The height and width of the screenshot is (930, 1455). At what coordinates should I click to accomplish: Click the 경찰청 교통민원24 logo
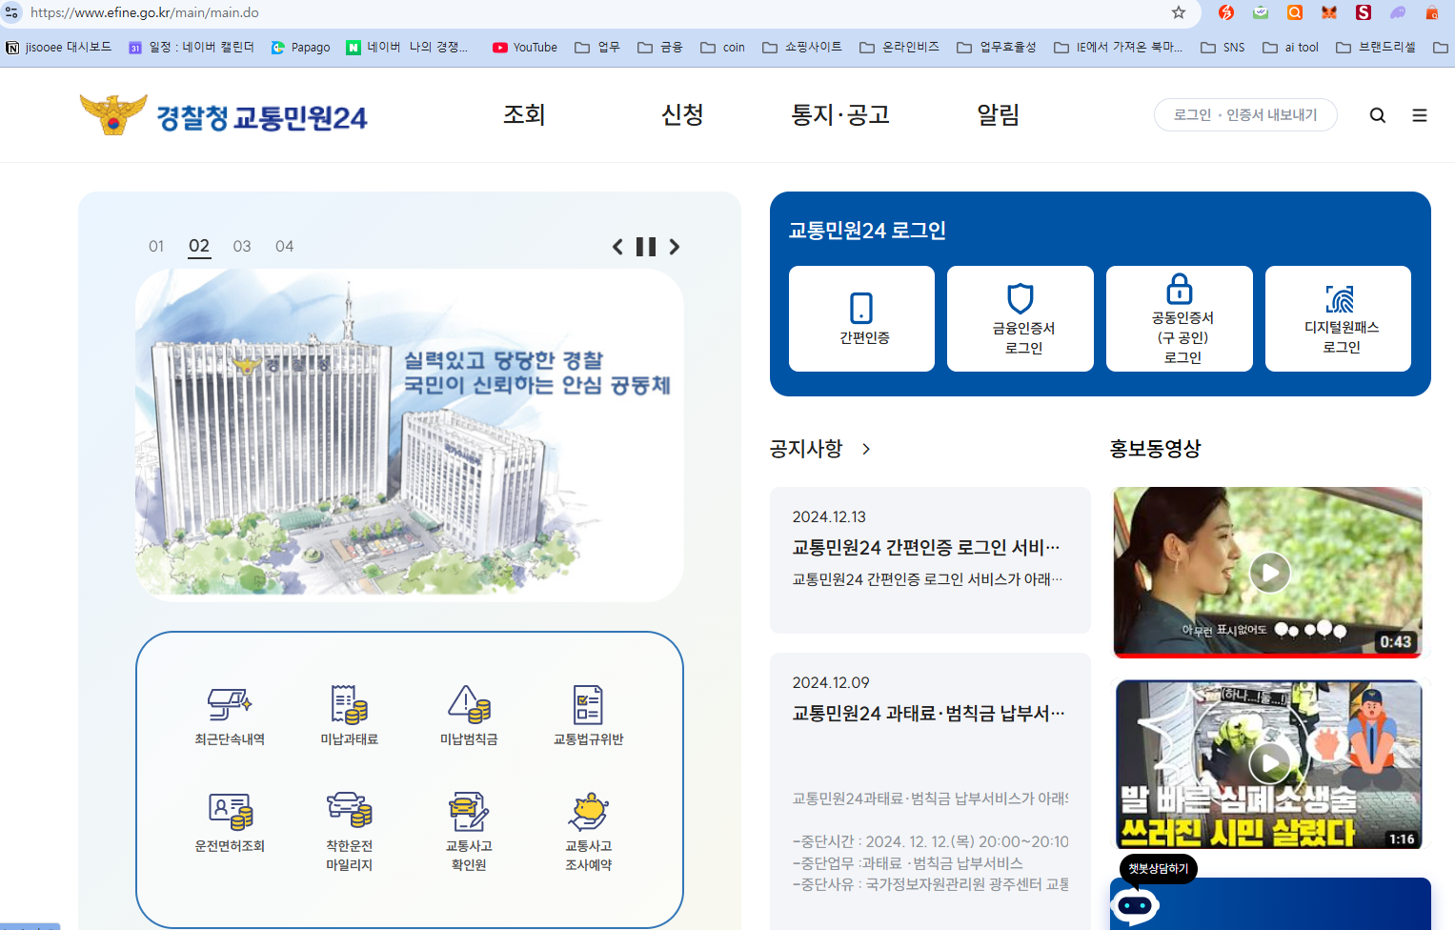223,115
